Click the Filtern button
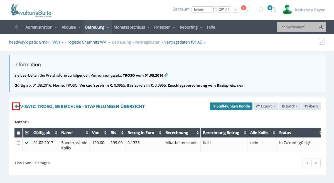 coord(311,106)
